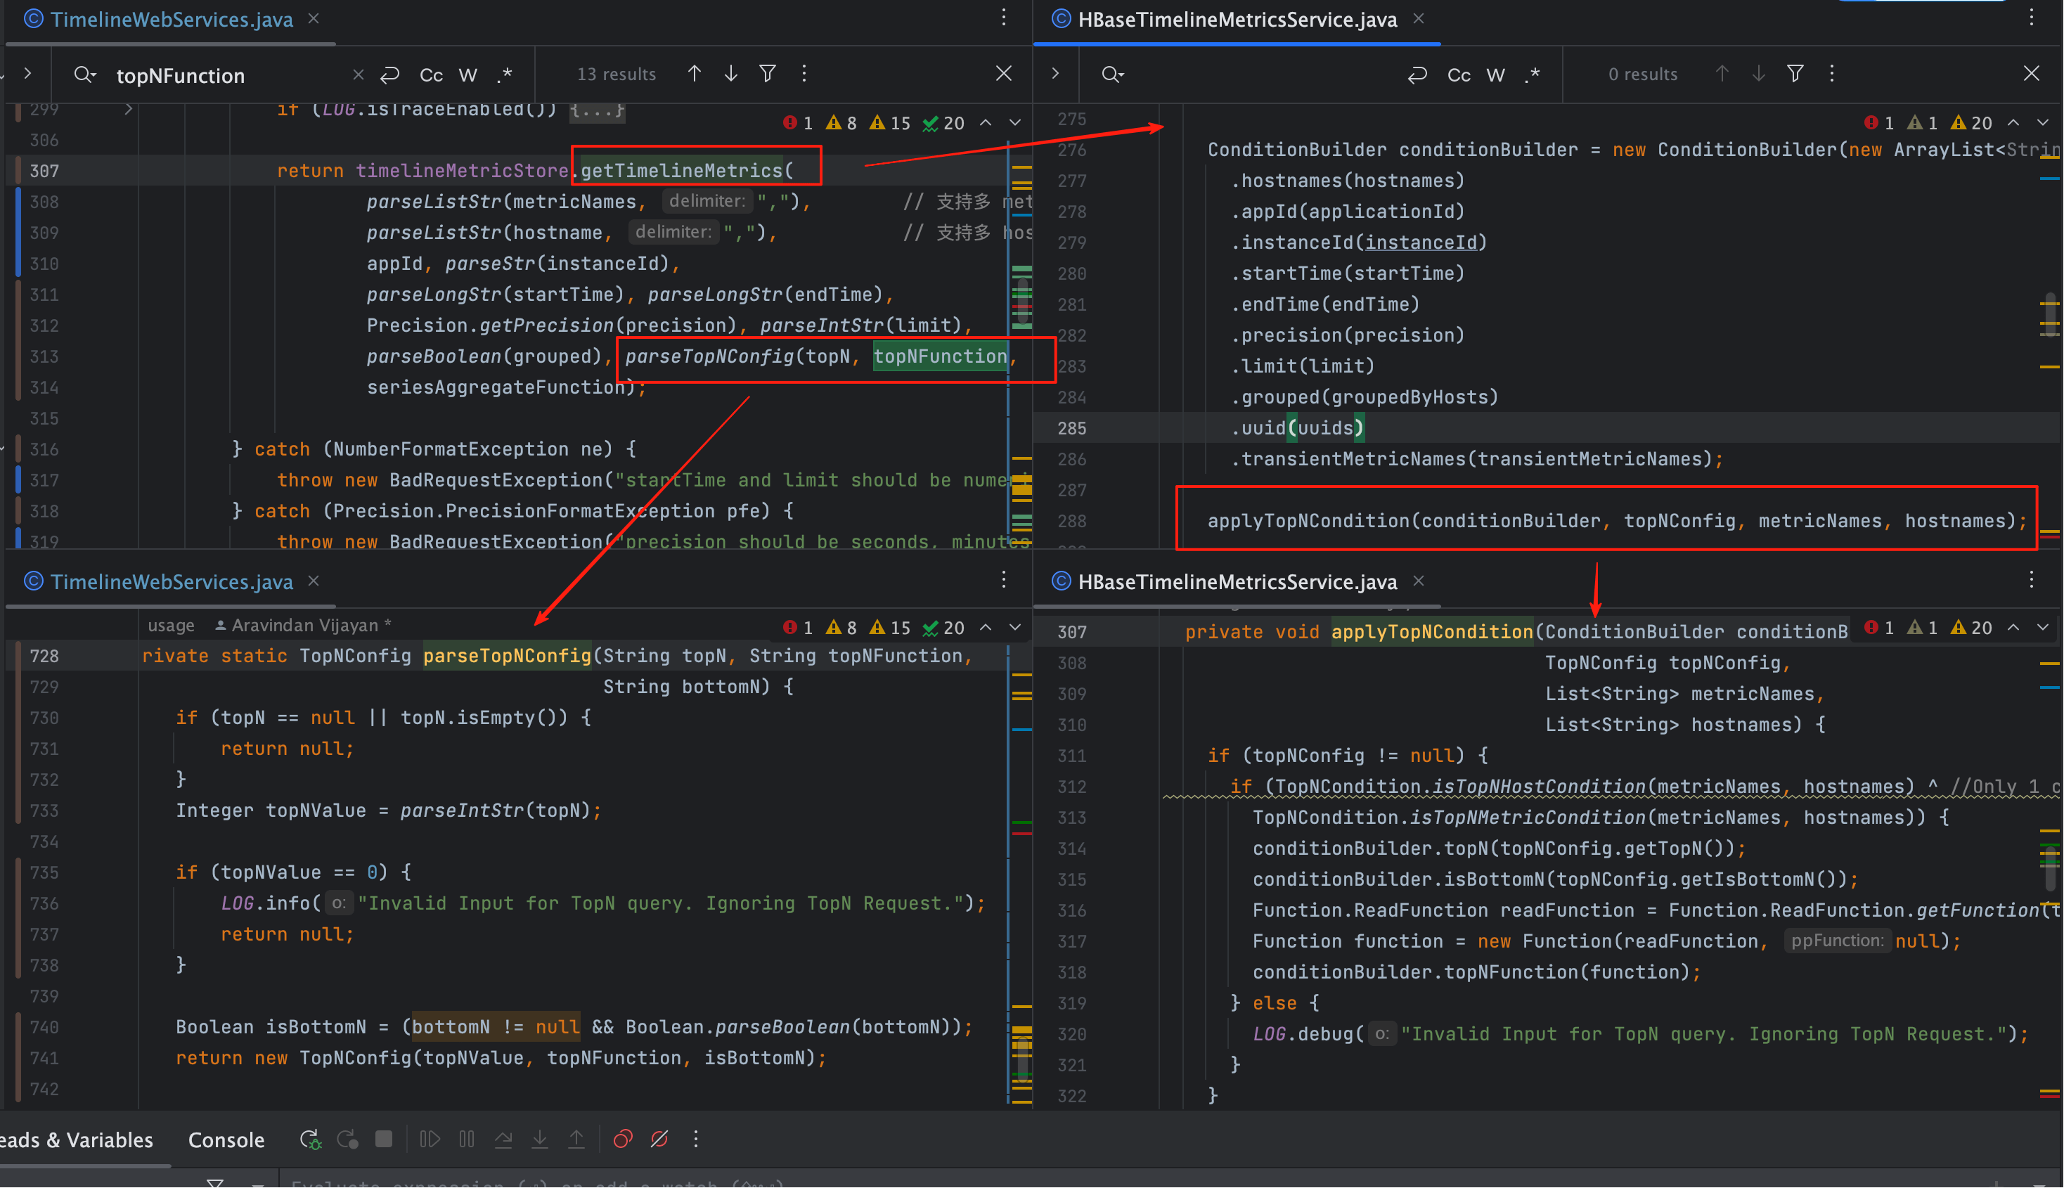Open View Breakpoints icon
Screen dimensions: 2064x1188
click(x=622, y=1139)
